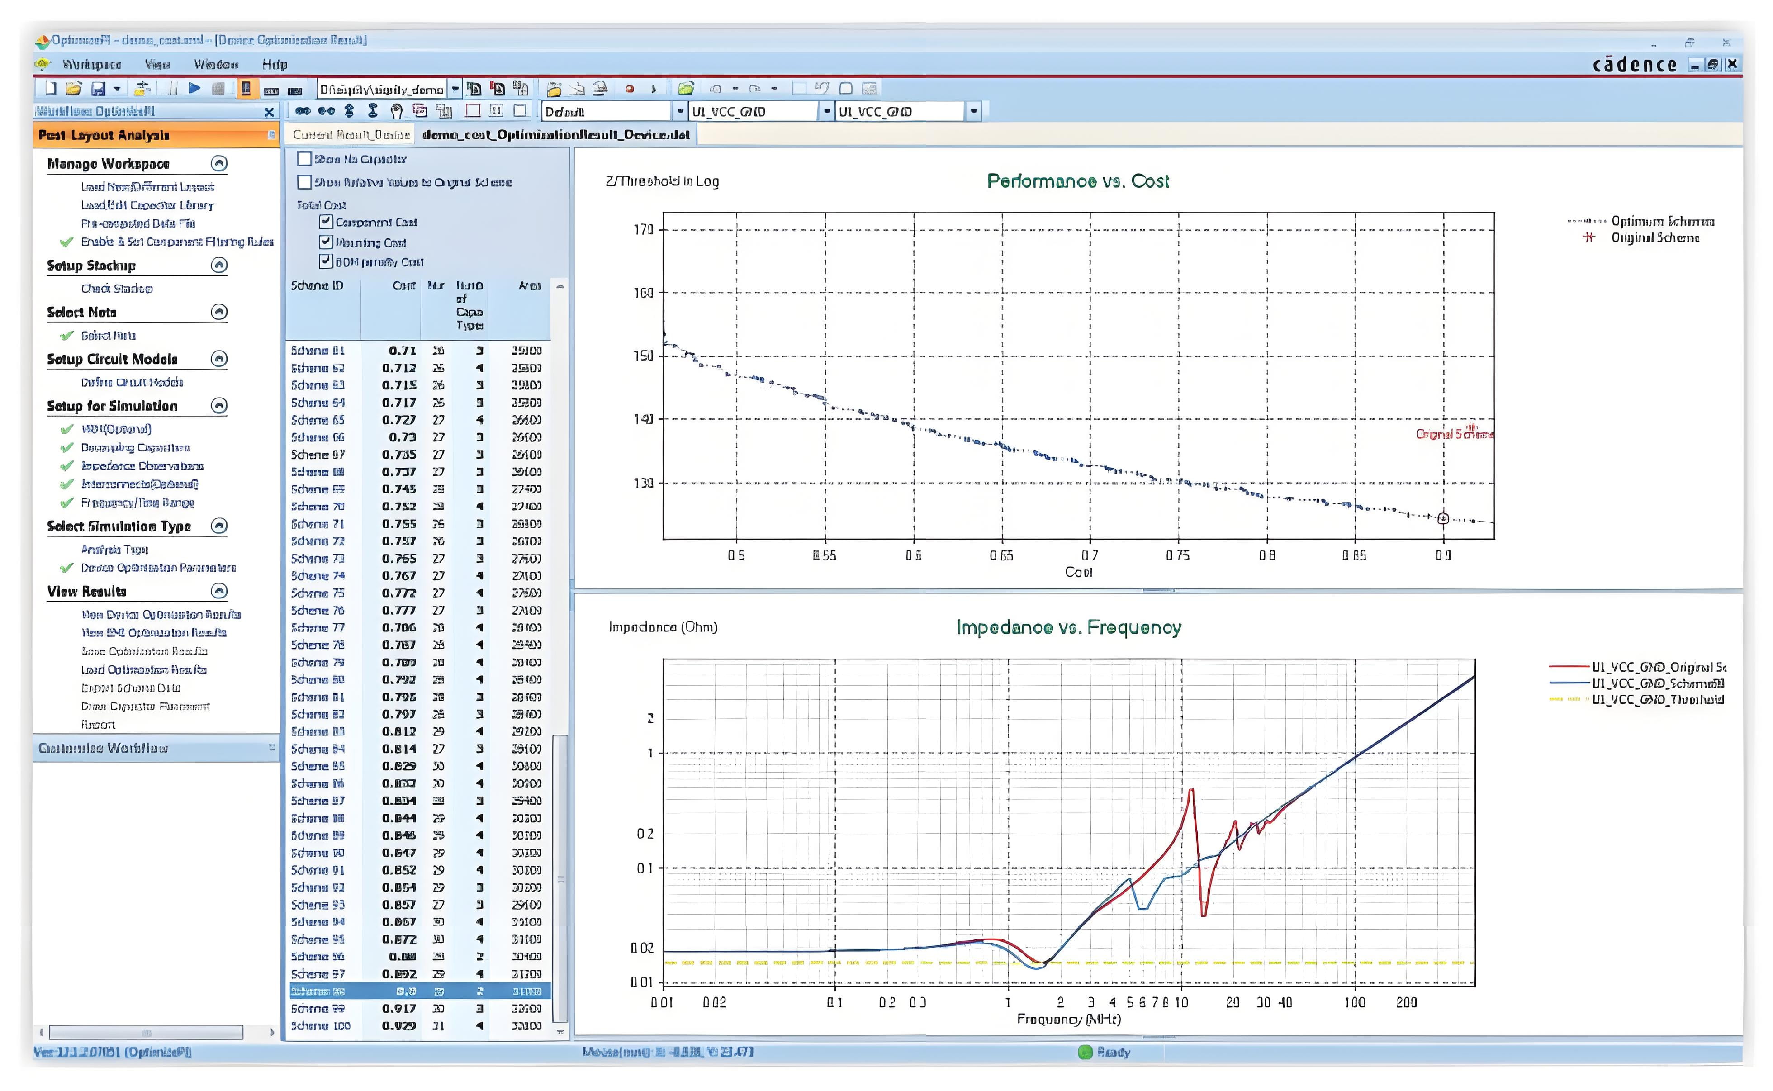Click the airplane-like icon beside save dropdown

143,88
